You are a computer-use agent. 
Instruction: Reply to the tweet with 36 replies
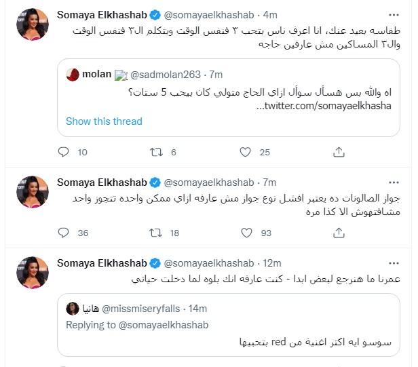62,233
